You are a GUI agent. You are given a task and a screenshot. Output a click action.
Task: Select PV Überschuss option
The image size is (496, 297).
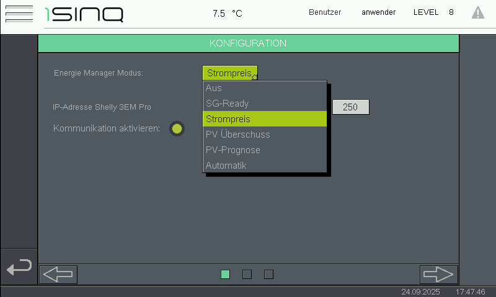265,135
